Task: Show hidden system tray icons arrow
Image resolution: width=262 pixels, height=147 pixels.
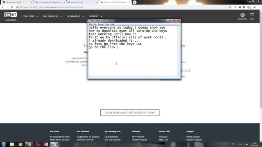Action: [x=237, y=145]
